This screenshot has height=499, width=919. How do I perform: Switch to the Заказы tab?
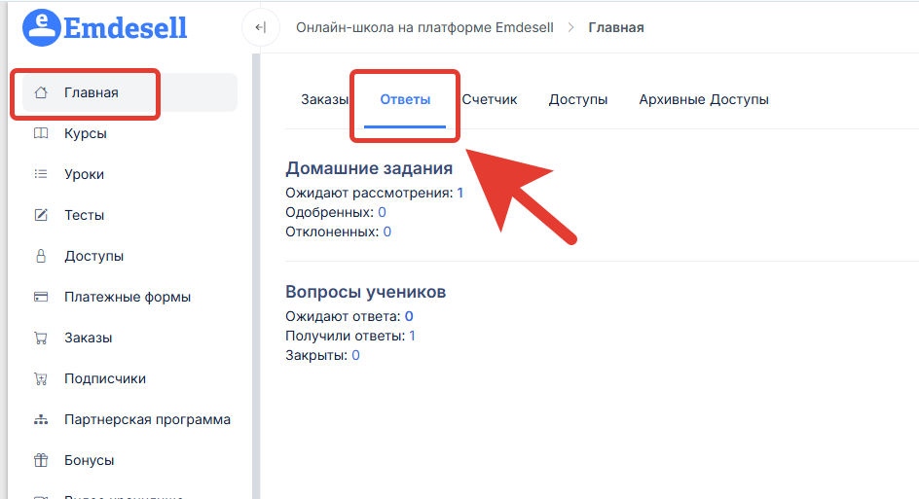click(324, 100)
